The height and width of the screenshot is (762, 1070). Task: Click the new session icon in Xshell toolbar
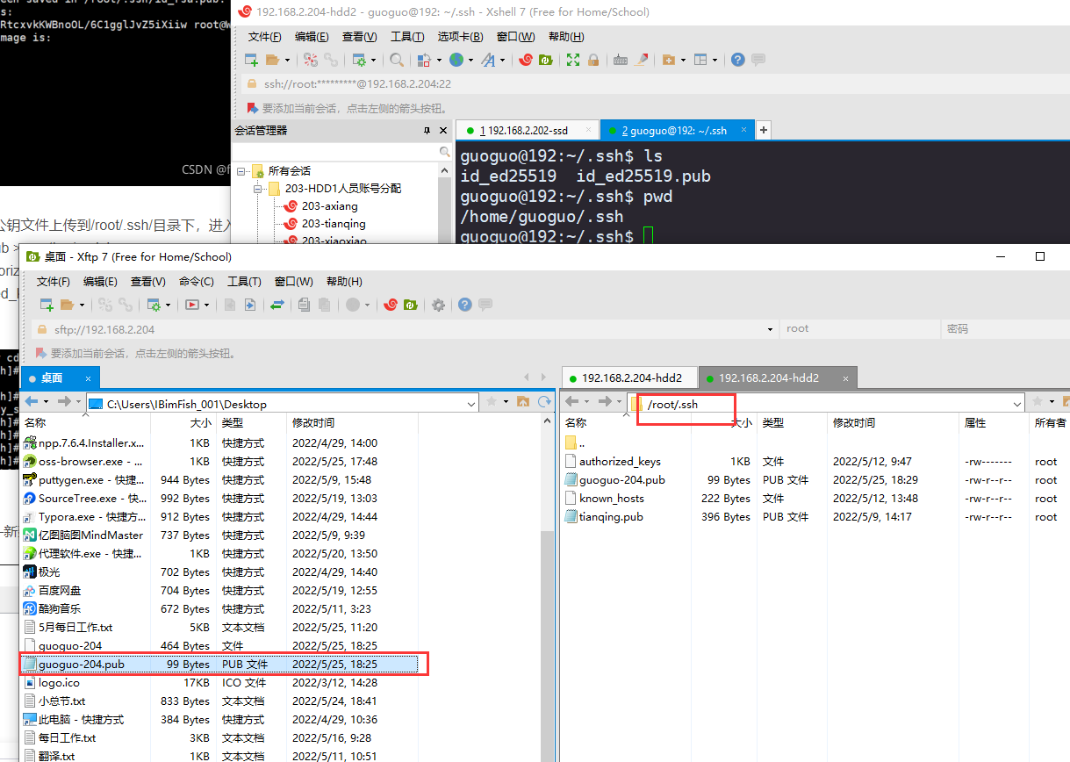pyautogui.click(x=251, y=60)
